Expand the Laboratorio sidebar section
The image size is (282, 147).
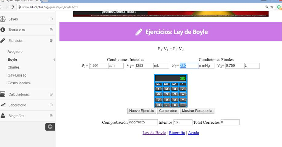(x=51, y=105)
